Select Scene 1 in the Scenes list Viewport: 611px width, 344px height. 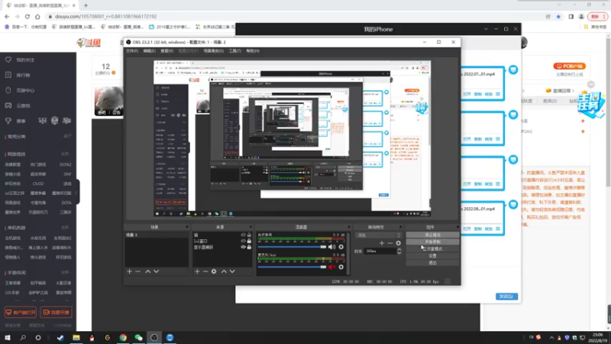coord(157,235)
